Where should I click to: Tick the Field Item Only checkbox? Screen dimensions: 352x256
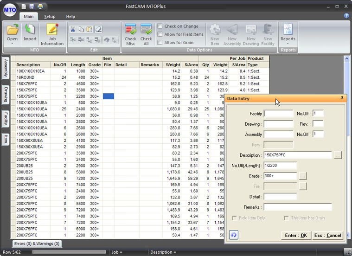coord(235,218)
